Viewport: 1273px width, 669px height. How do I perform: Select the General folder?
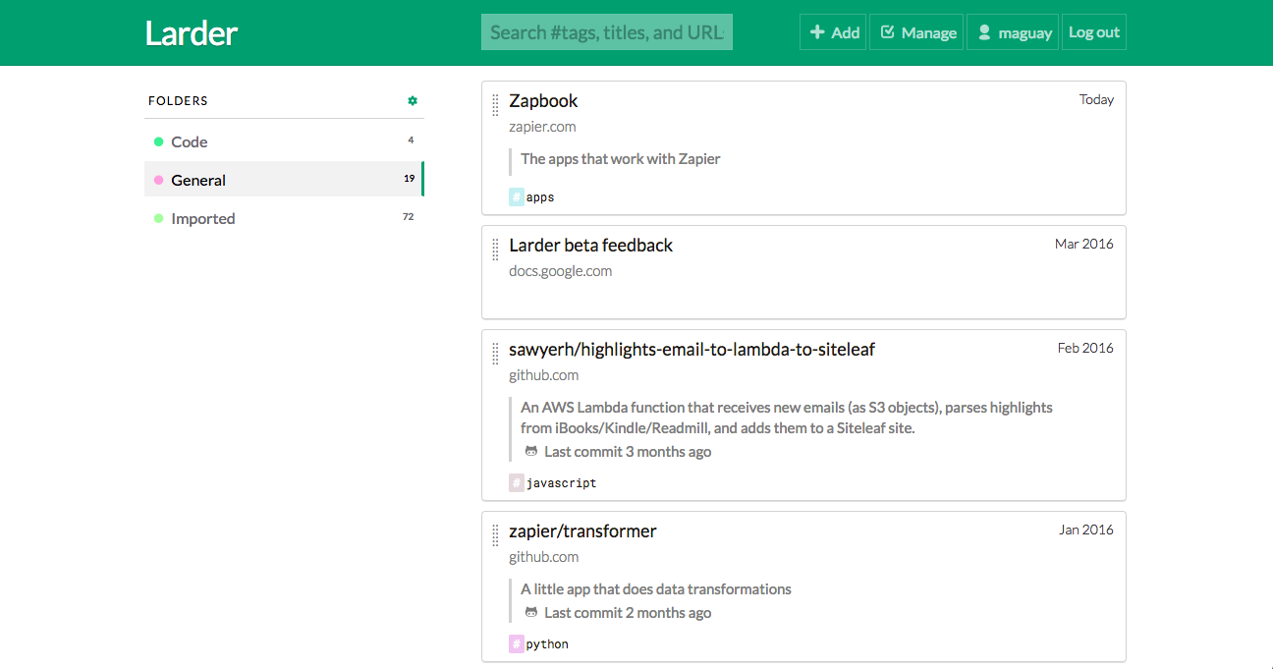284,180
